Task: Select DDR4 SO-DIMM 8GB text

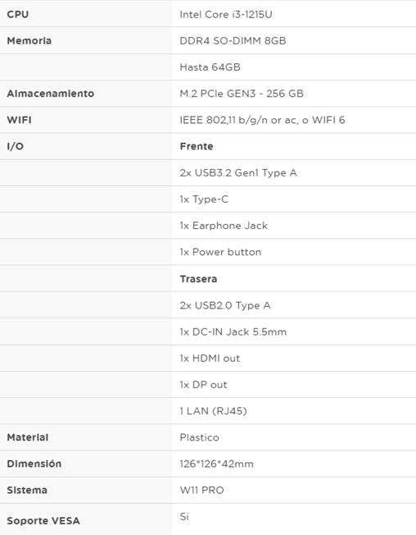Action: click(x=233, y=40)
